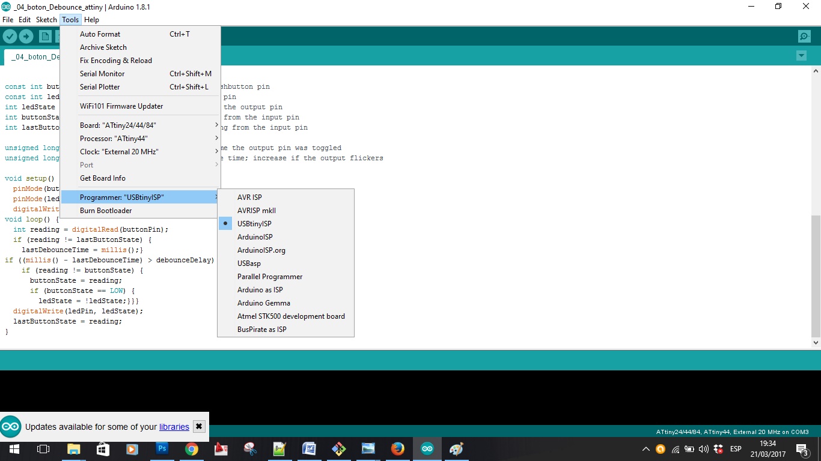The height and width of the screenshot is (461, 821).
Task: Open Photoshop from the taskbar
Action: pos(162,449)
